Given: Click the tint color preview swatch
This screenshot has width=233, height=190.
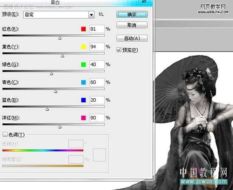Looking at the screenshot, I should [x=100, y=155].
